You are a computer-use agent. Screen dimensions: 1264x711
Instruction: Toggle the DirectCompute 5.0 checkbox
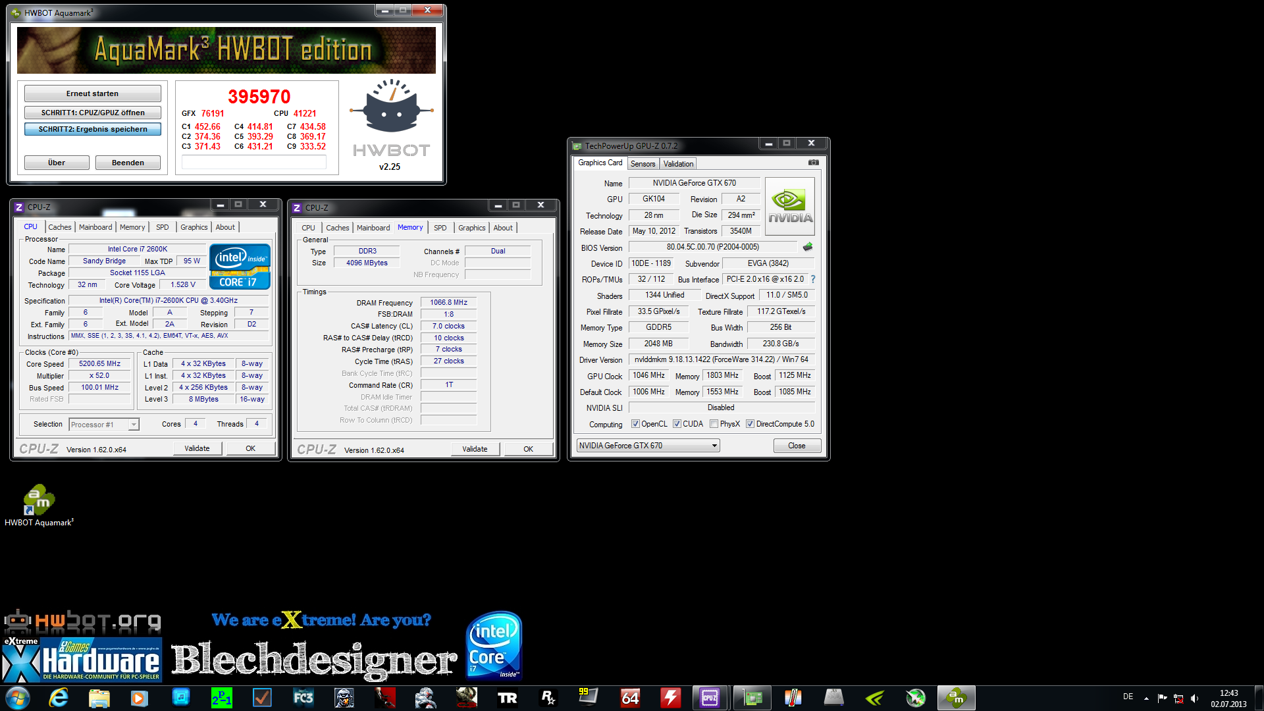(x=750, y=424)
